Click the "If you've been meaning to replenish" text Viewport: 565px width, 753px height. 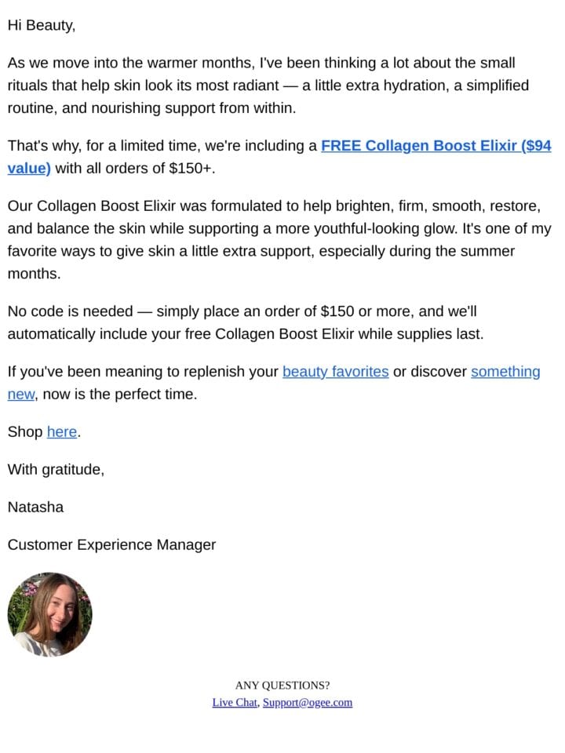143,372
